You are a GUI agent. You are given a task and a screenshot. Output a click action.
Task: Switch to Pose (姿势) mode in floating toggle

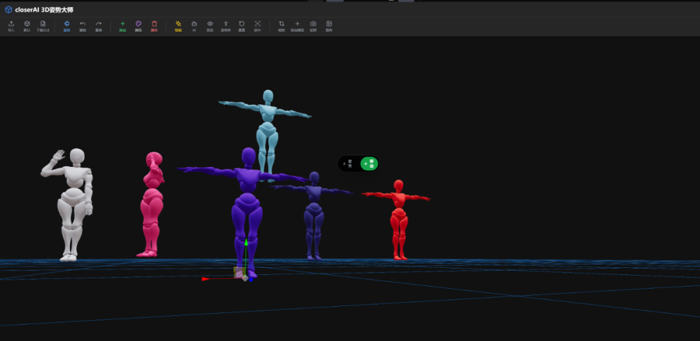(348, 164)
